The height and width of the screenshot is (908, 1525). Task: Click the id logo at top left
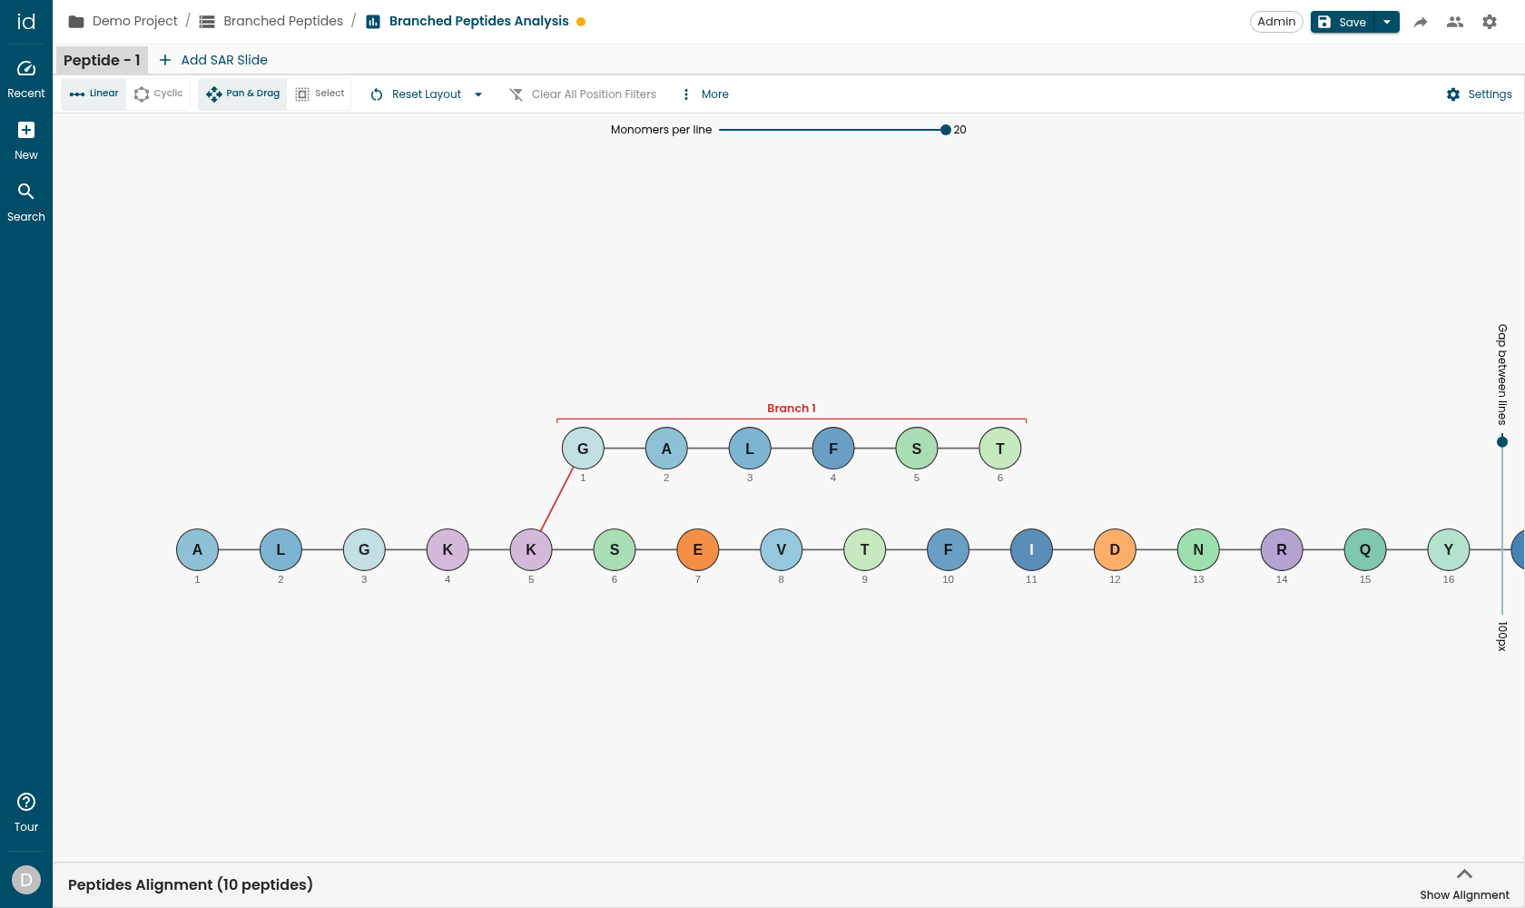[x=26, y=22]
